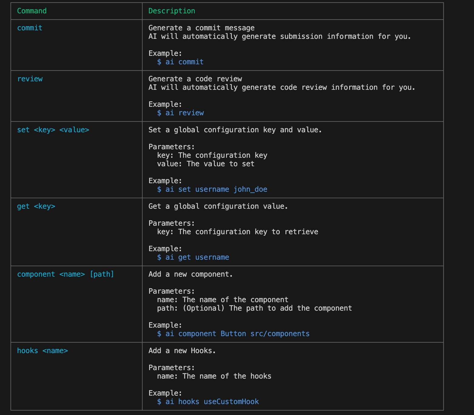Select the Generate a commit message text

tap(201, 28)
